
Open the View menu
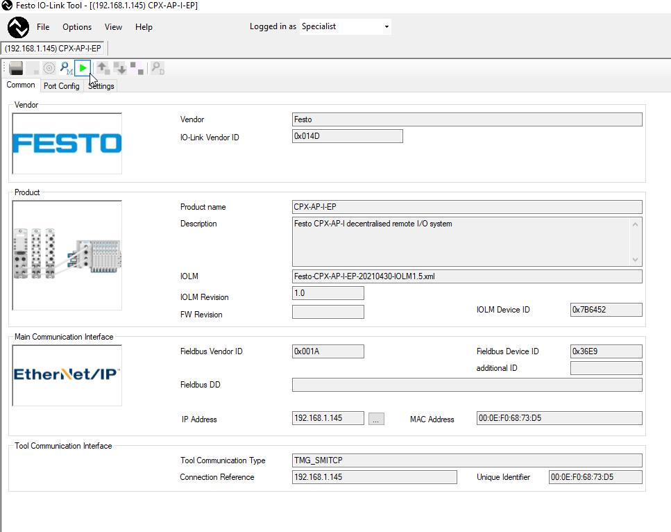coord(113,27)
